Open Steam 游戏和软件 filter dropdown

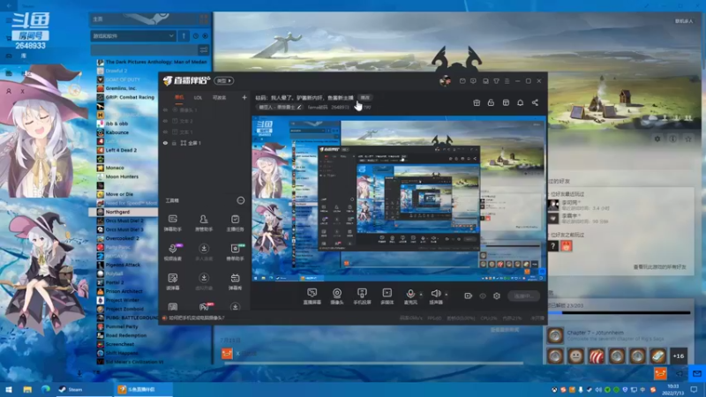coord(133,35)
